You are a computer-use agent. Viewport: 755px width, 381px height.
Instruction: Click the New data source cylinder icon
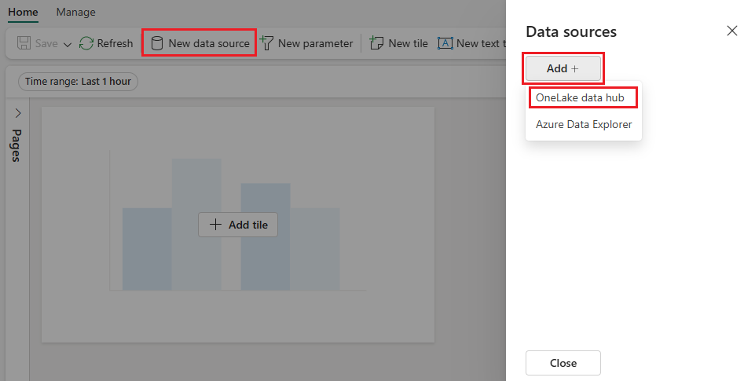157,43
